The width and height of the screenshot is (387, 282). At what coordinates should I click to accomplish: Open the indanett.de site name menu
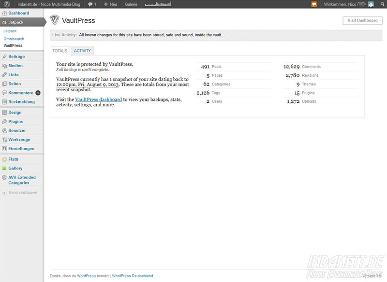[49, 4]
